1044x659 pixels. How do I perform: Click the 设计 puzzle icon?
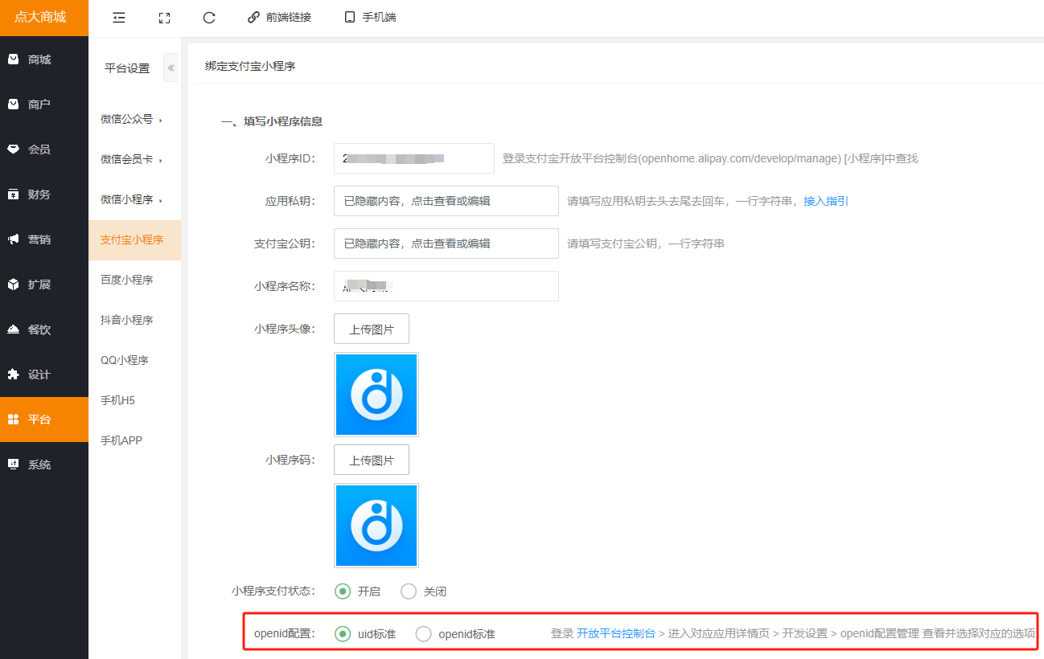click(x=13, y=374)
